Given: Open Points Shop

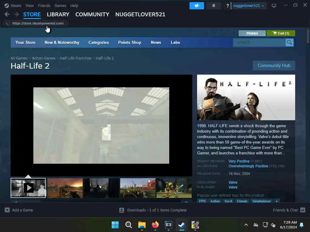Looking at the screenshot, I should click(130, 42).
